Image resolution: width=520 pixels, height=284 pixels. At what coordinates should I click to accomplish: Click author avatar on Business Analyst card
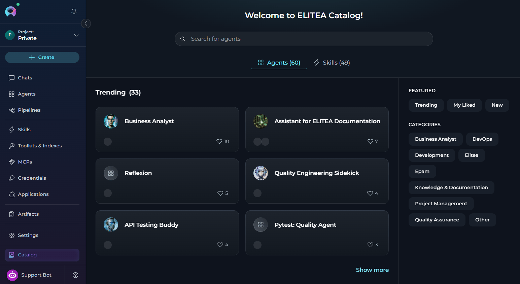108,142
